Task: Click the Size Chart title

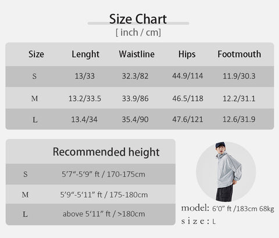Action: pyautogui.click(x=138, y=19)
